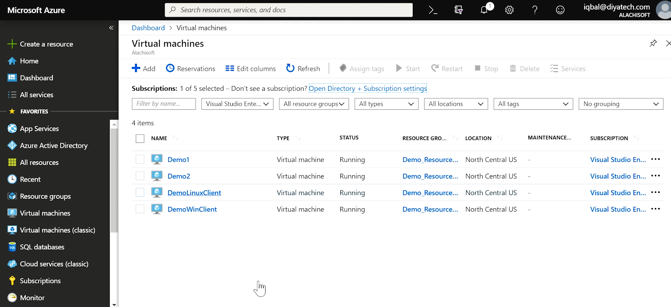This screenshot has width=671, height=307.
Task: Click the sidebar scrollbar down arrow
Action: coord(114,305)
